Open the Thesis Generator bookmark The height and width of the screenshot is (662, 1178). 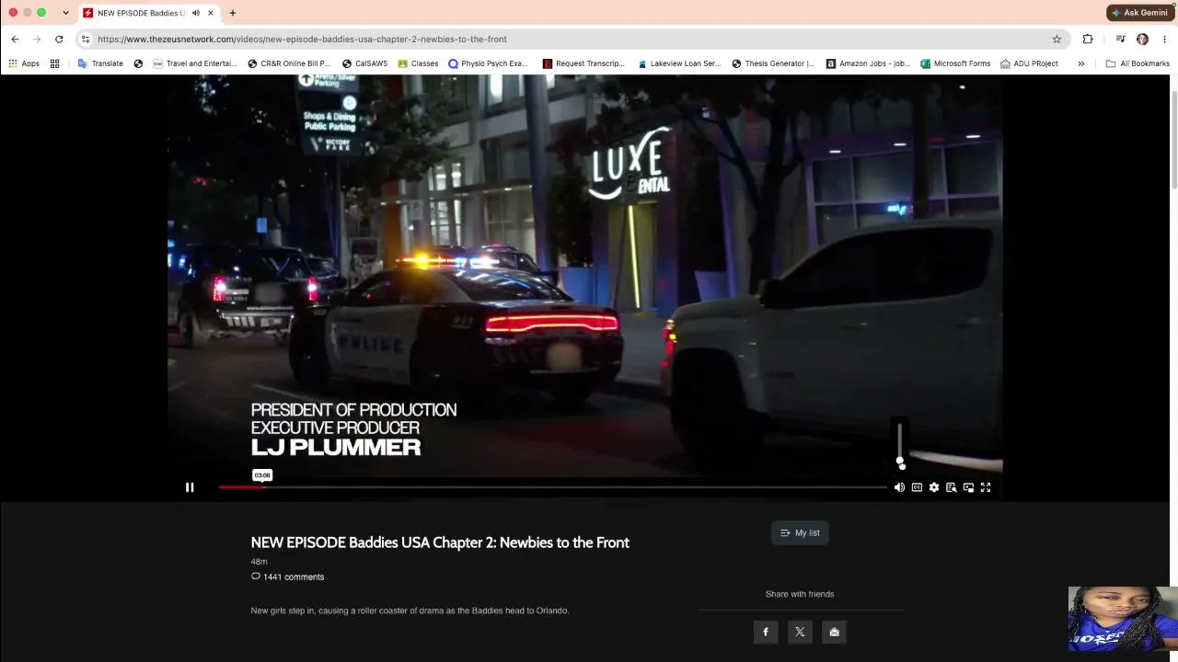[x=773, y=63]
